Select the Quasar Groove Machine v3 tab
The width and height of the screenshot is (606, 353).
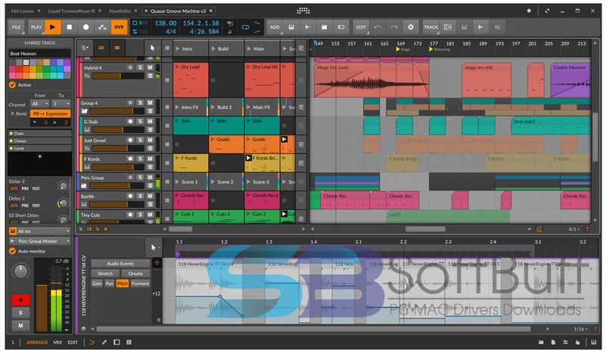click(x=178, y=11)
